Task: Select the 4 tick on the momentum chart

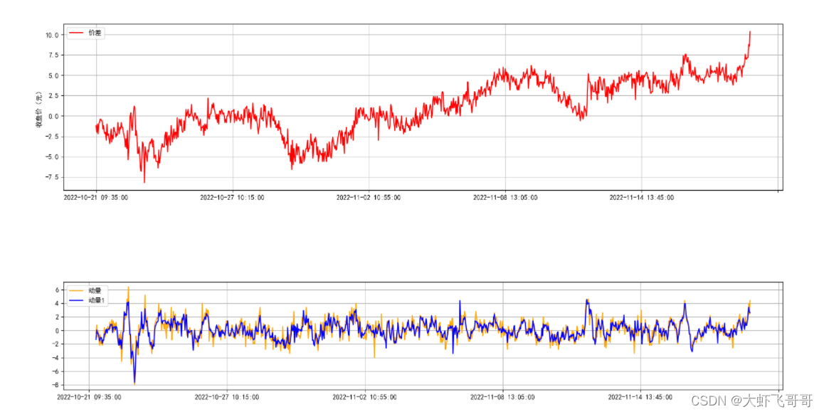Action: [x=57, y=304]
